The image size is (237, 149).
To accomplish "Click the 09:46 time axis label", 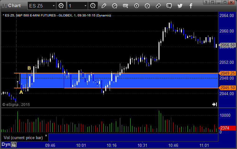I will (50, 145).
